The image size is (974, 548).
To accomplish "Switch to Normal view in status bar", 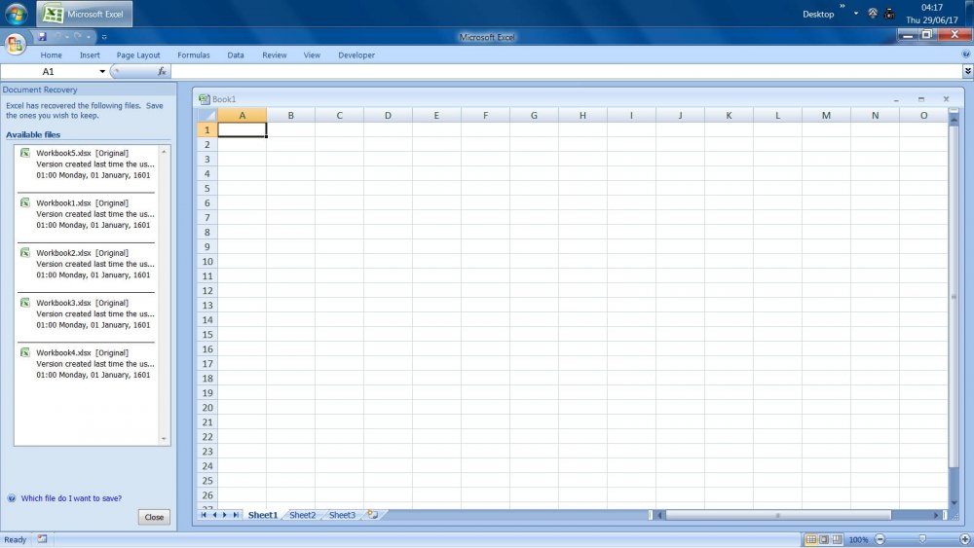I will click(810, 539).
